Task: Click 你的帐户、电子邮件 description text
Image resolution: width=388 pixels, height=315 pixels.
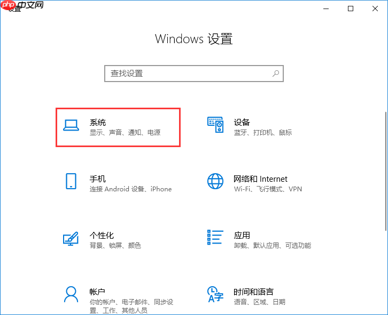Action: [131, 306]
